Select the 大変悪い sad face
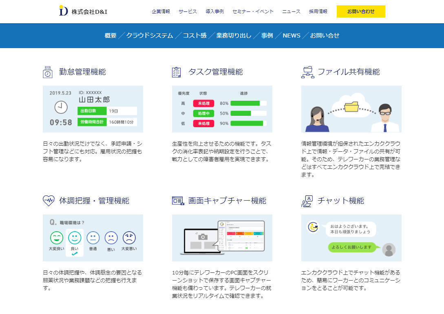444x314 pixels. 129,238
